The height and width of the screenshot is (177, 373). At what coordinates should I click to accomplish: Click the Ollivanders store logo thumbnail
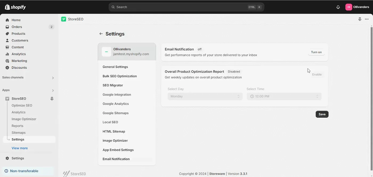point(106,52)
